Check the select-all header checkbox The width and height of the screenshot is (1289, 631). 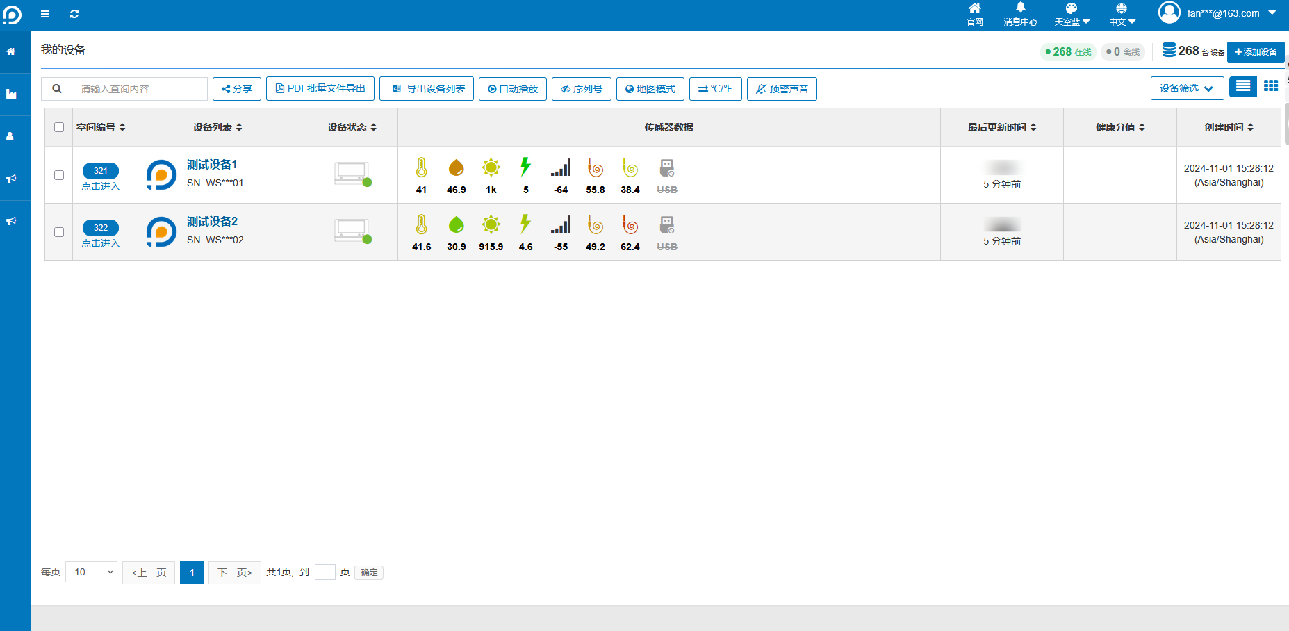pos(59,127)
